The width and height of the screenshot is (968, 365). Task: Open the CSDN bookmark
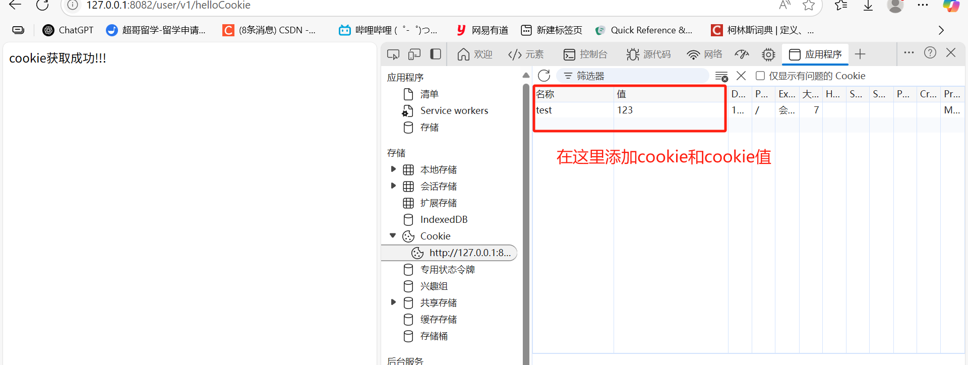269,30
